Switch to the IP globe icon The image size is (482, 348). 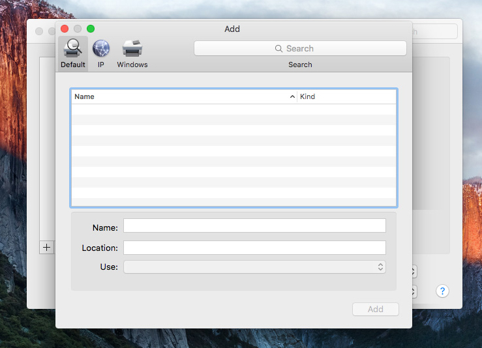pos(101,49)
